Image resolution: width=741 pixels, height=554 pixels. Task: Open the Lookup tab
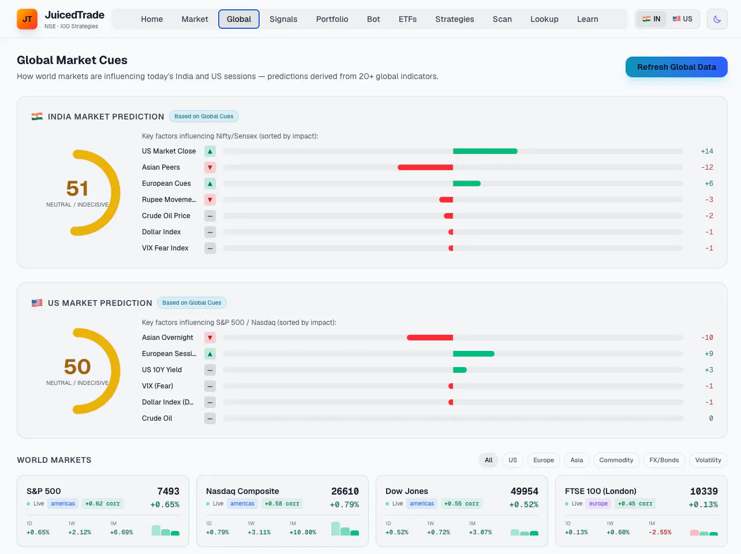pos(544,19)
